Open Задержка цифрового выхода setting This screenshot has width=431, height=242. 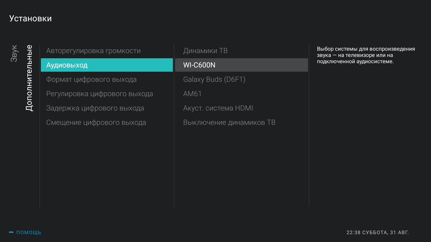click(95, 108)
